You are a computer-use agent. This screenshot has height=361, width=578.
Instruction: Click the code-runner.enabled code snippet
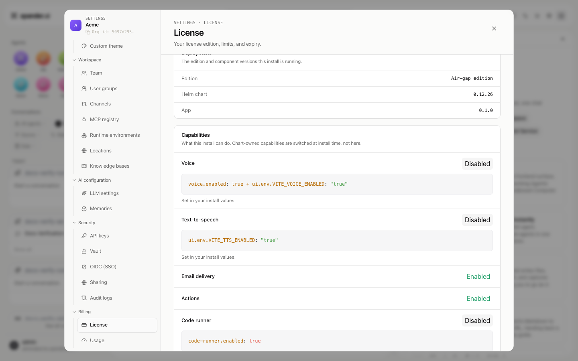[x=337, y=341]
